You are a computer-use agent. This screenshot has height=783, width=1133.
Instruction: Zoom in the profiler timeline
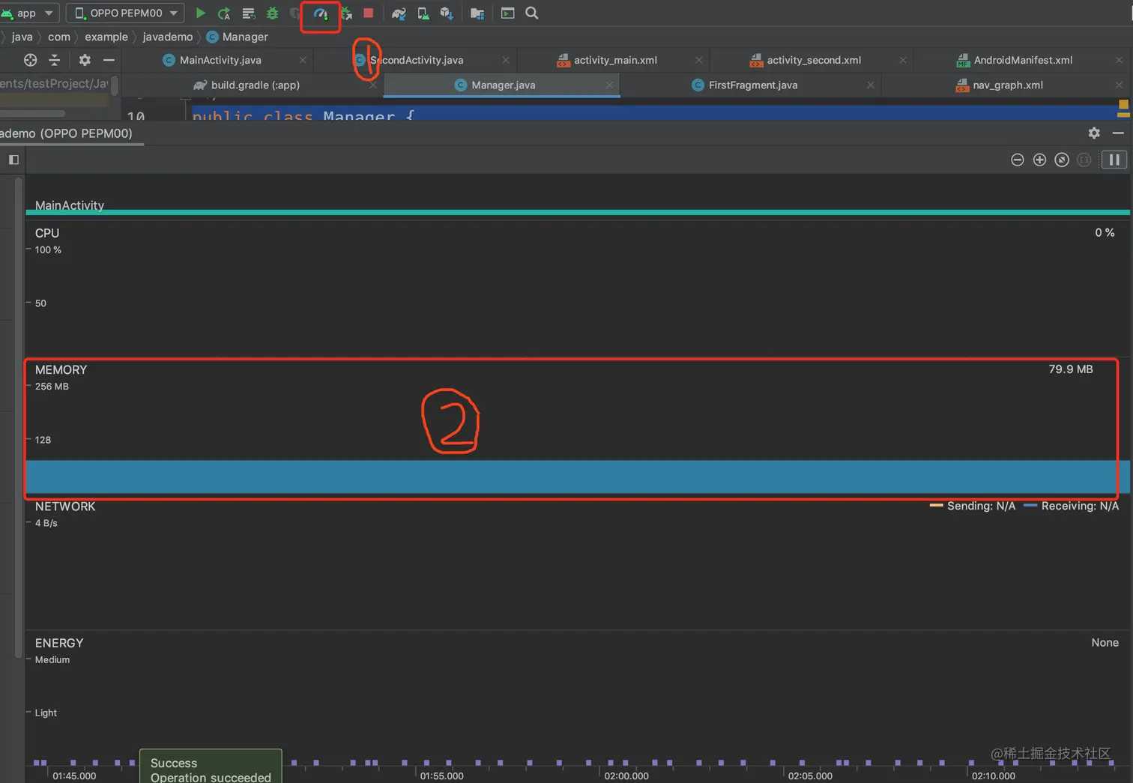point(1039,160)
